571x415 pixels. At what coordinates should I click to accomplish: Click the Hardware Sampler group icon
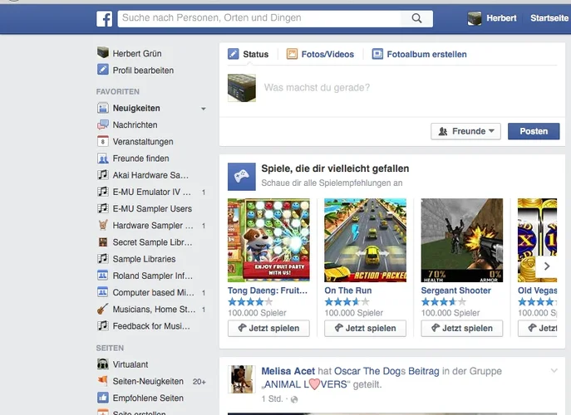(103, 225)
